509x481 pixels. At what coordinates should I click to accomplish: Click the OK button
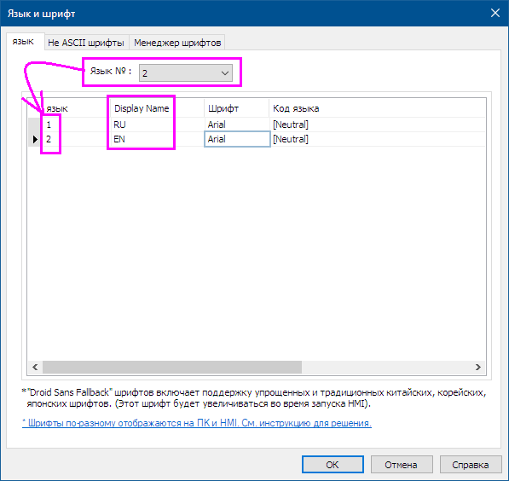(333, 465)
